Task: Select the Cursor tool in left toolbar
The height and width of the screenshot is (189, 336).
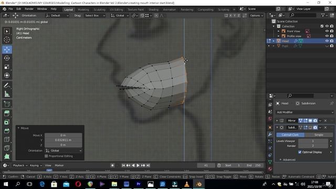Action: click(x=7, y=40)
